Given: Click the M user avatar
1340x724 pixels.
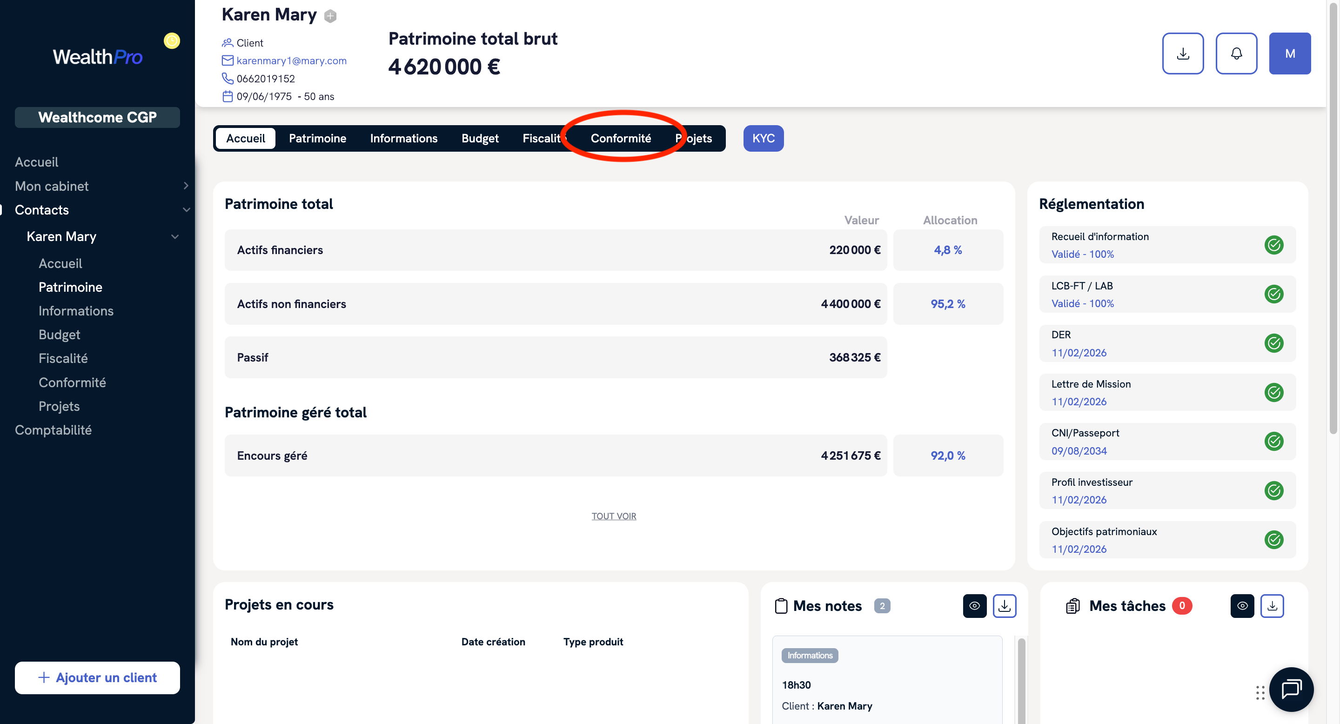Looking at the screenshot, I should coord(1290,54).
